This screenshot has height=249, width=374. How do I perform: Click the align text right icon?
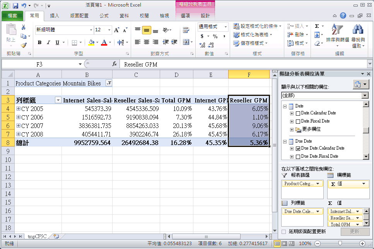(155, 42)
